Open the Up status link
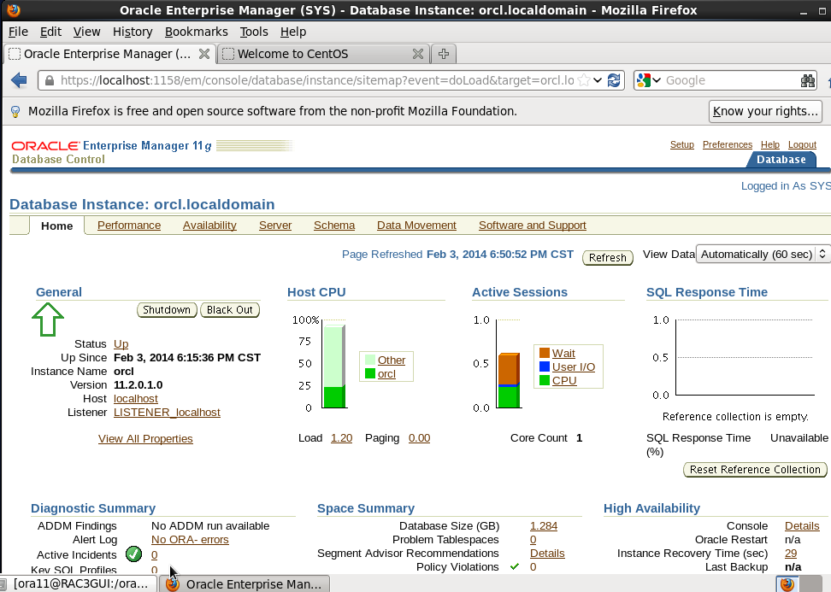The width and height of the screenshot is (831, 592). (x=121, y=343)
